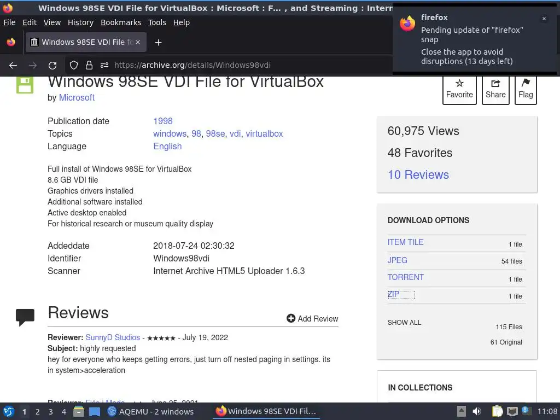Switch to virtual desktop 3

point(51,412)
